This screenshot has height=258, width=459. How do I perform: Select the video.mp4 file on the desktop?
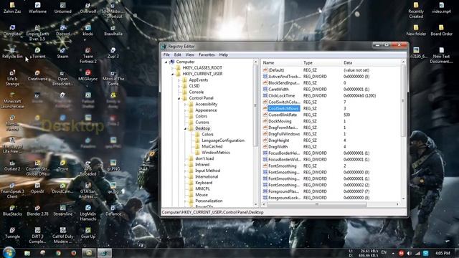pos(441,8)
